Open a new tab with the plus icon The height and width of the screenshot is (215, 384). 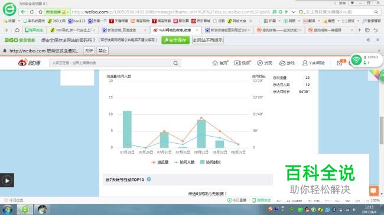pyautogui.click(x=359, y=30)
